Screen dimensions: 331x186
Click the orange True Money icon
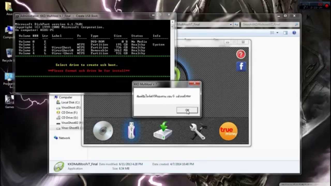[x=228, y=131]
